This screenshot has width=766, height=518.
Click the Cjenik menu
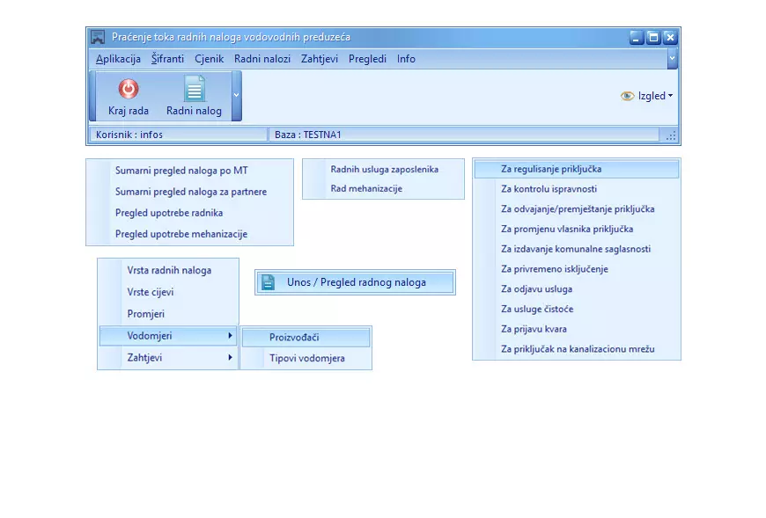coord(210,59)
